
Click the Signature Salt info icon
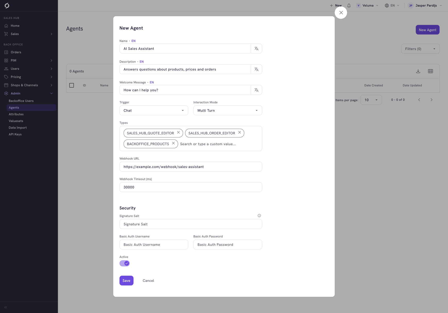tap(259, 216)
